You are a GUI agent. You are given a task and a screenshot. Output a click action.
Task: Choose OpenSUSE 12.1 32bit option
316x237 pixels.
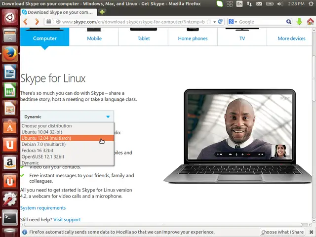click(67, 157)
